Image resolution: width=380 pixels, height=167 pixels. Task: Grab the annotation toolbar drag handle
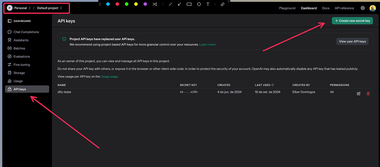click(100, 4)
